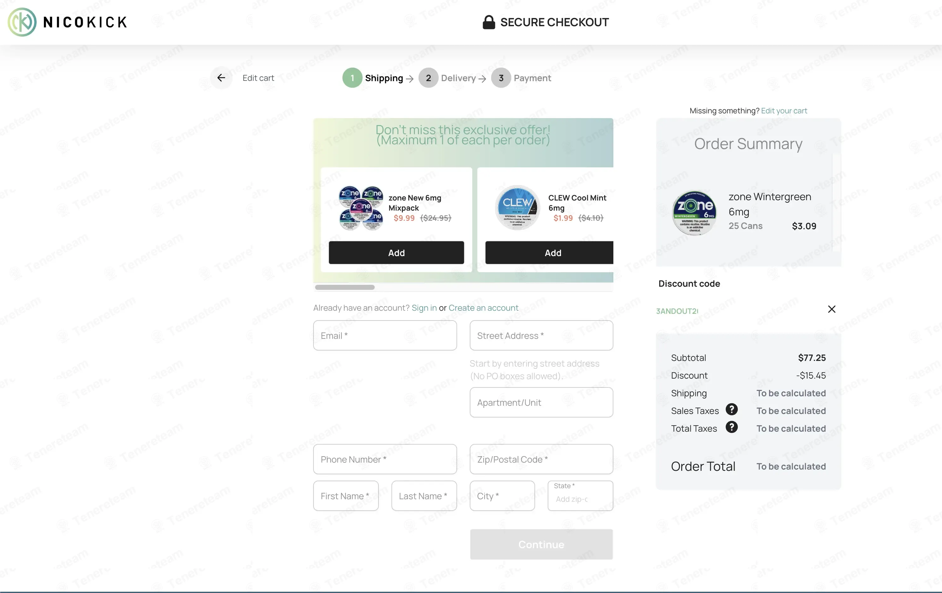Click the step 1 Shipping circle
The height and width of the screenshot is (593, 942).
click(x=352, y=78)
